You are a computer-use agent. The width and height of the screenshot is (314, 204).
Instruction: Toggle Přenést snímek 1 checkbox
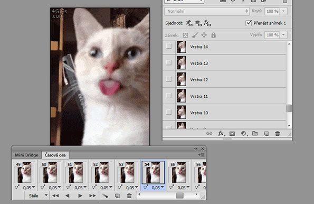[249, 23]
